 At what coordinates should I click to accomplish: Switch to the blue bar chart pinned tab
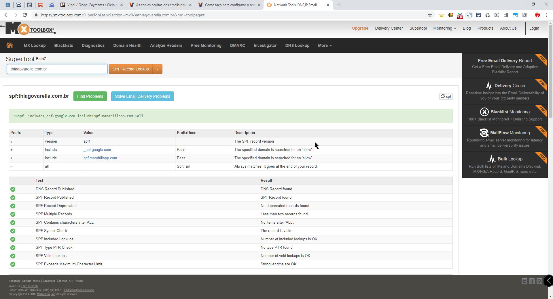tap(52, 5)
